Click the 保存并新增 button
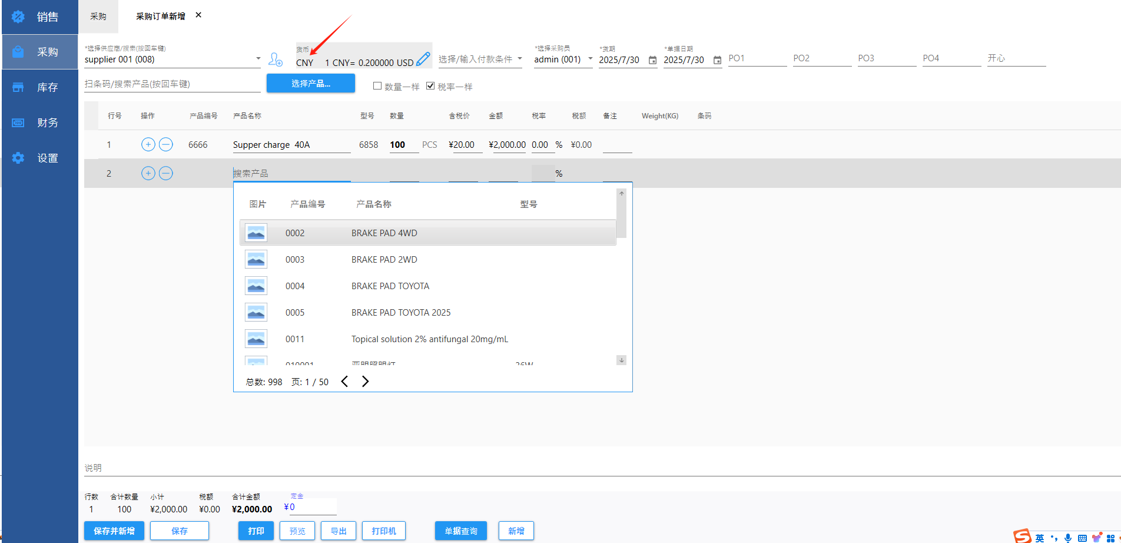The image size is (1121, 543). click(114, 531)
